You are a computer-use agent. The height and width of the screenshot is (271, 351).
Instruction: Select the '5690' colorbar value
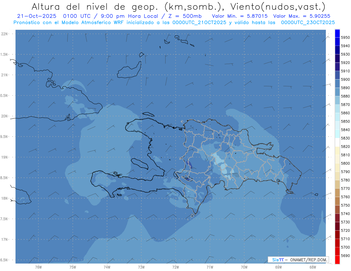click(x=345, y=256)
